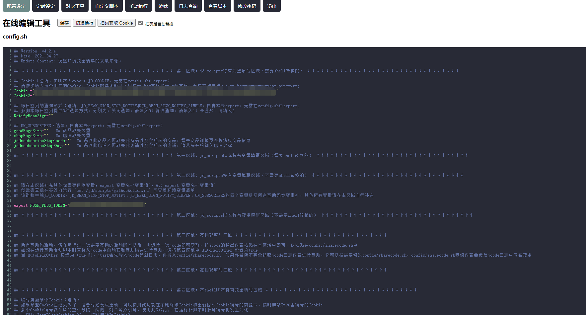Open the 日志查询 page

tap(188, 6)
